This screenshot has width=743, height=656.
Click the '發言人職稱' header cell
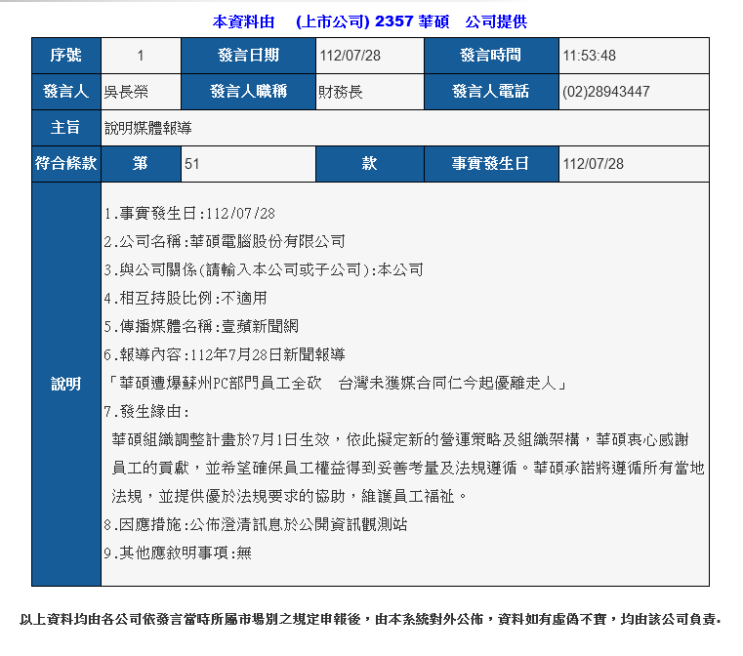click(x=248, y=92)
